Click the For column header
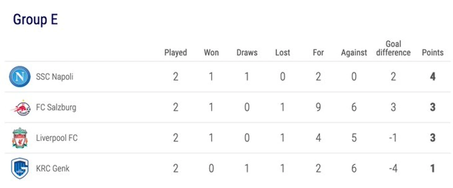Image resolution: width=453 pixels, height=188 pixels. [x=318, y=53]
